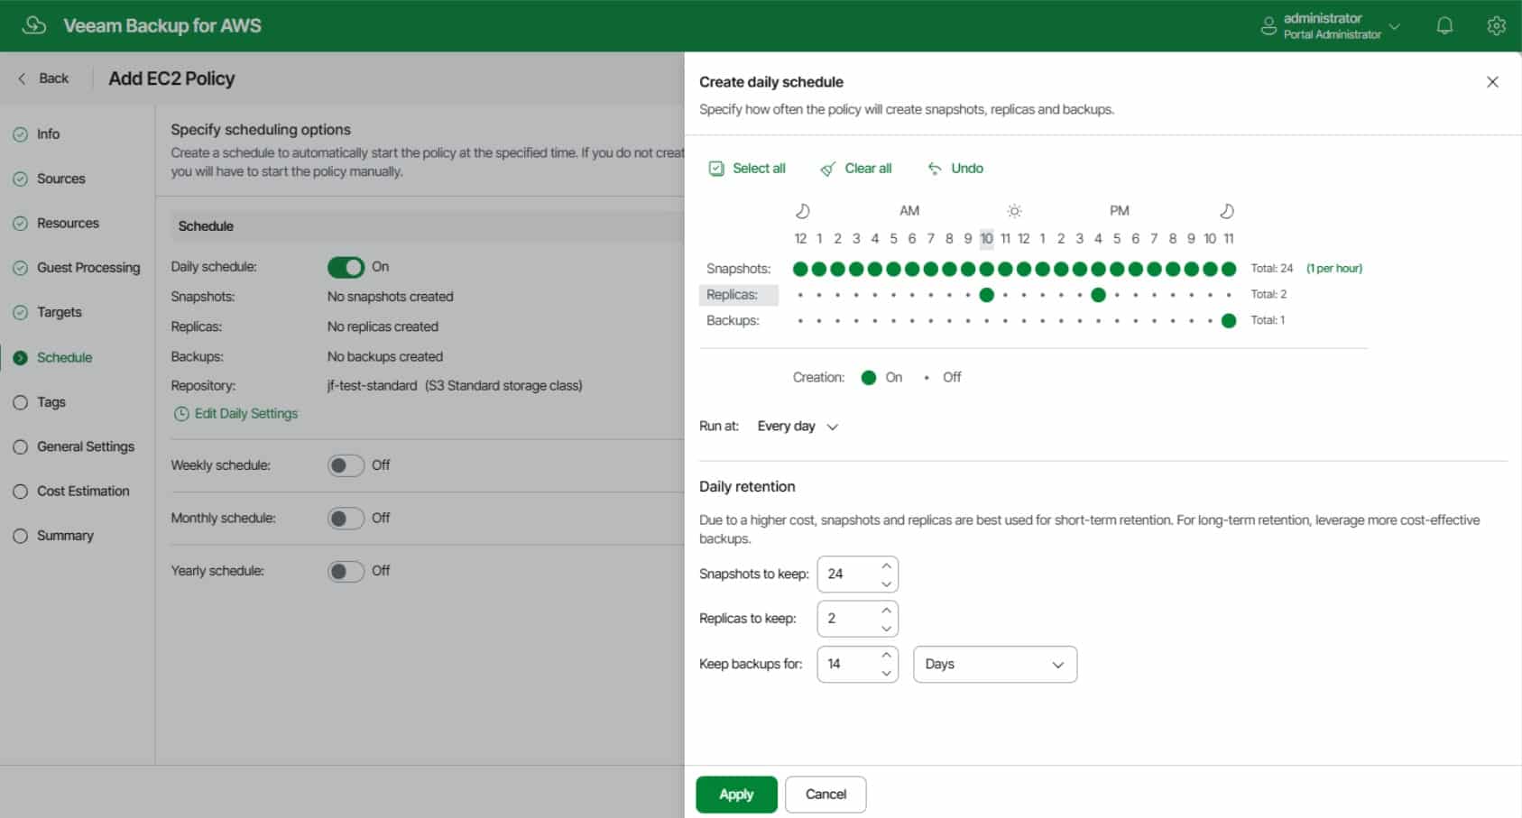
Task: Click the administrator user avatar icon
Action: point(1268,26)
